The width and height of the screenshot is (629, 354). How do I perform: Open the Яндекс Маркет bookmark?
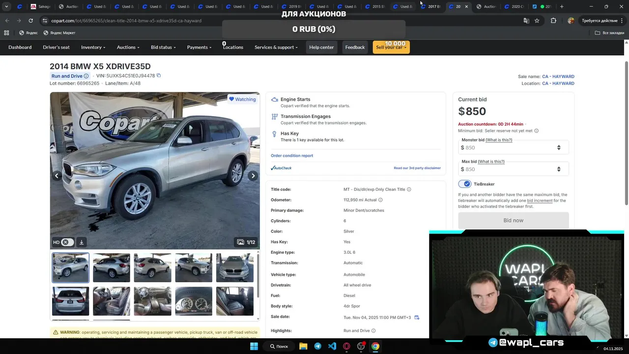click(x=59, y=33)
